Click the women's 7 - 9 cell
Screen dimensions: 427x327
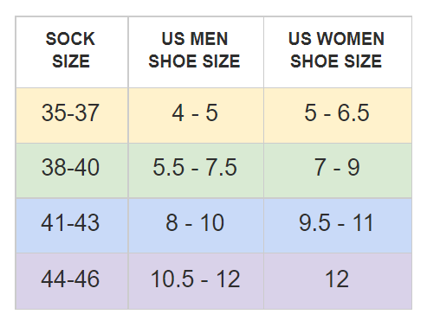(x=338, y=170)
